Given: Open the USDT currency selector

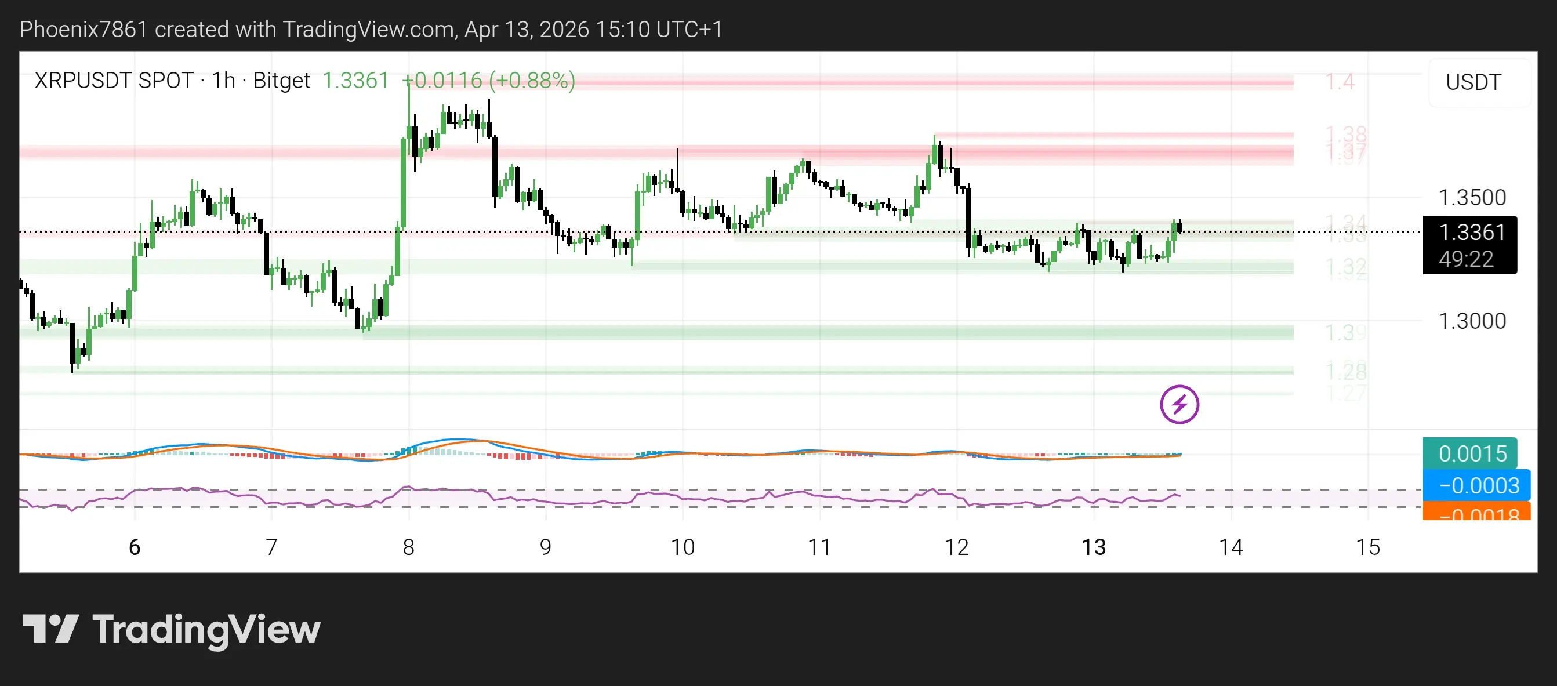Looking at the screenshot, I should (1473, 82).
